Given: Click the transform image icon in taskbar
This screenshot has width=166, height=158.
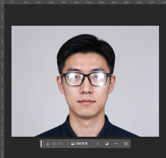Looking at the screenshot, I should coord(97,143).
